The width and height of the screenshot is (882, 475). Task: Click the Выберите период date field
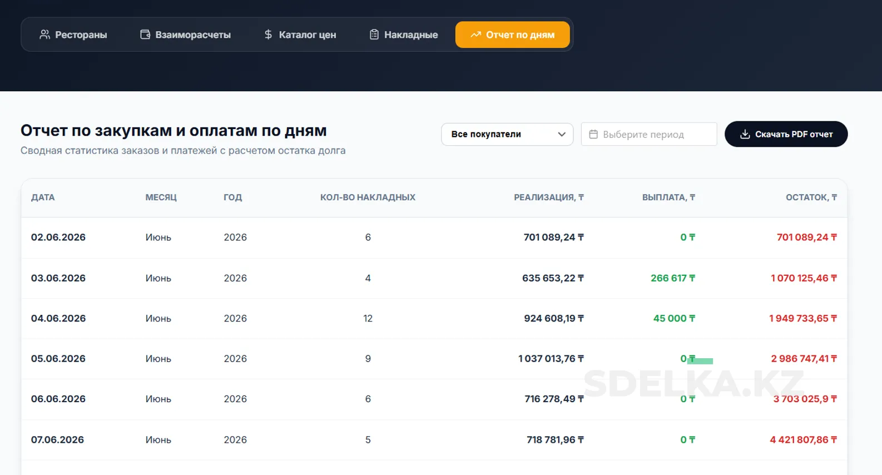[x=649, y=134]
